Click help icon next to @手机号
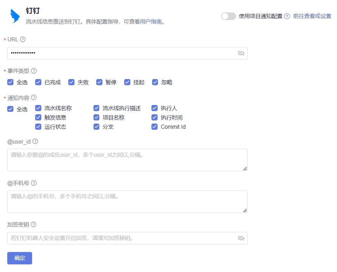The height and width of the screenshot is (272, 337). coord(34,183)
